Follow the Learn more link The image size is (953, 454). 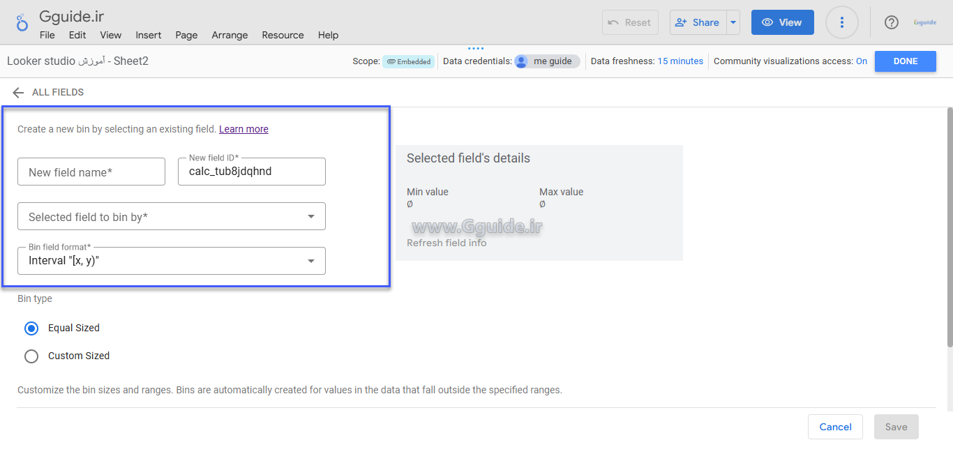point(243,129)
